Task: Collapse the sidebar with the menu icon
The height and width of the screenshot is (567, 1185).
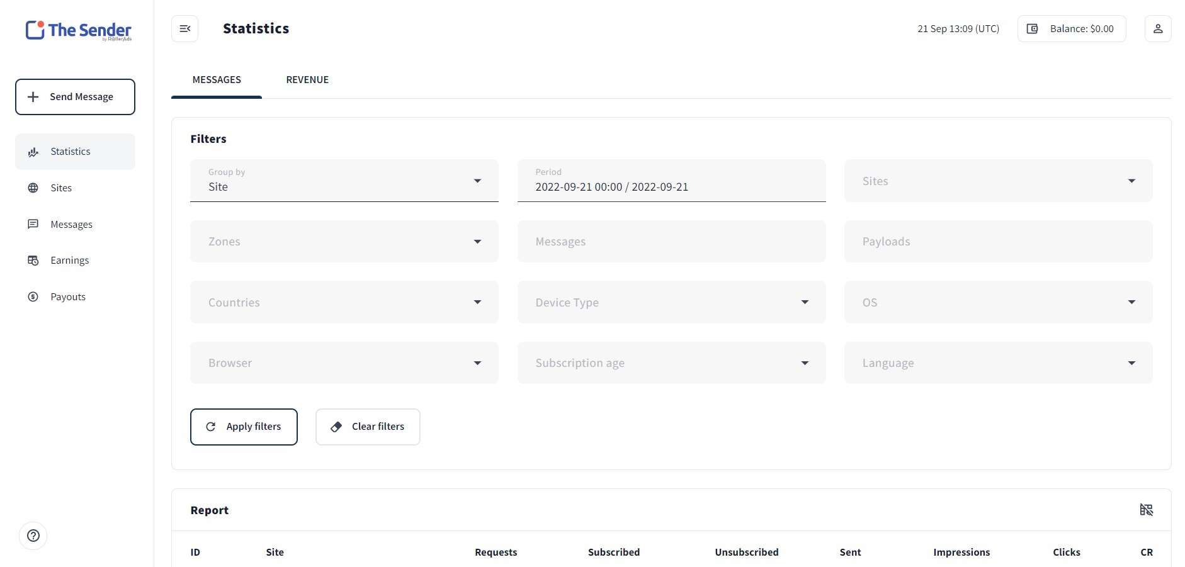Action: (184, 29)
